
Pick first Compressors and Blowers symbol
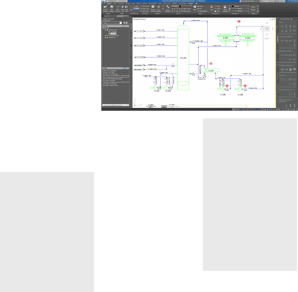tap(282, 41)
